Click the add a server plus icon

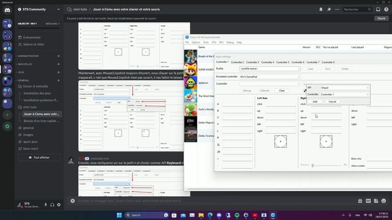point(7,115)
